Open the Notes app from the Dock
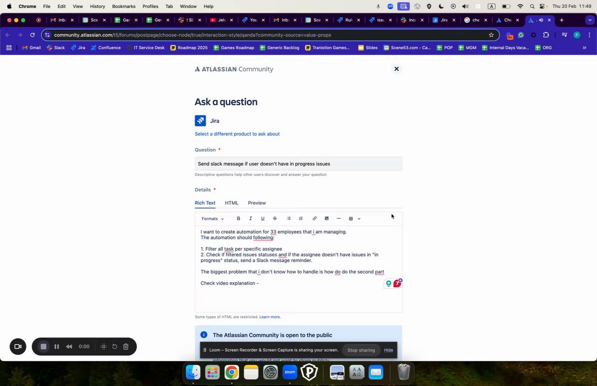Screen dimensions: 597x386 pos(251,372)
